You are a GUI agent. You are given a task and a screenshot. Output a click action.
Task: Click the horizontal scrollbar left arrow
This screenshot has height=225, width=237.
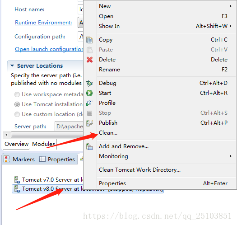pos(6,135)
